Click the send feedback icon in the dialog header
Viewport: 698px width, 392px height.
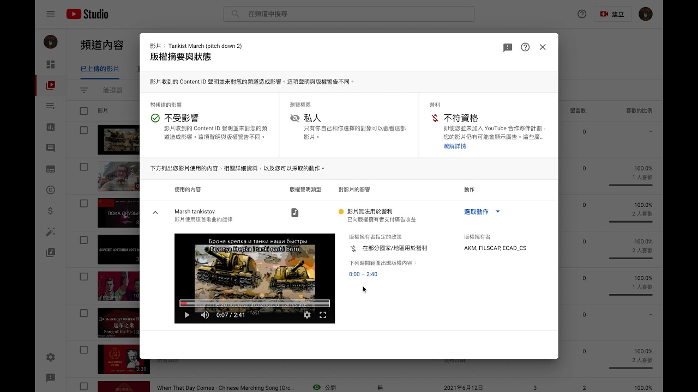coord(508,47)
